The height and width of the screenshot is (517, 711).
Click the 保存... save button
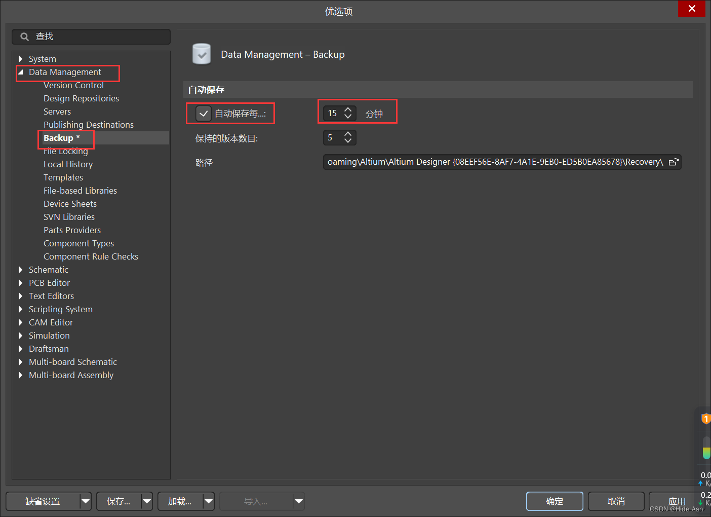click(118, 501)
